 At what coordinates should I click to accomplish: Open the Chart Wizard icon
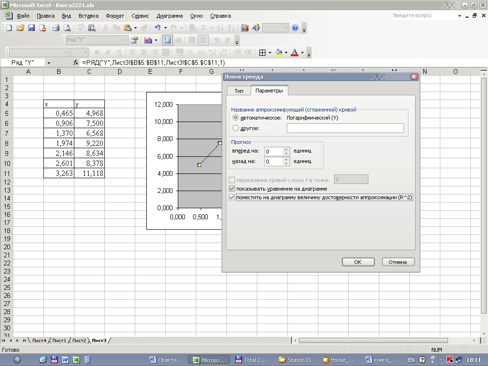245,28
